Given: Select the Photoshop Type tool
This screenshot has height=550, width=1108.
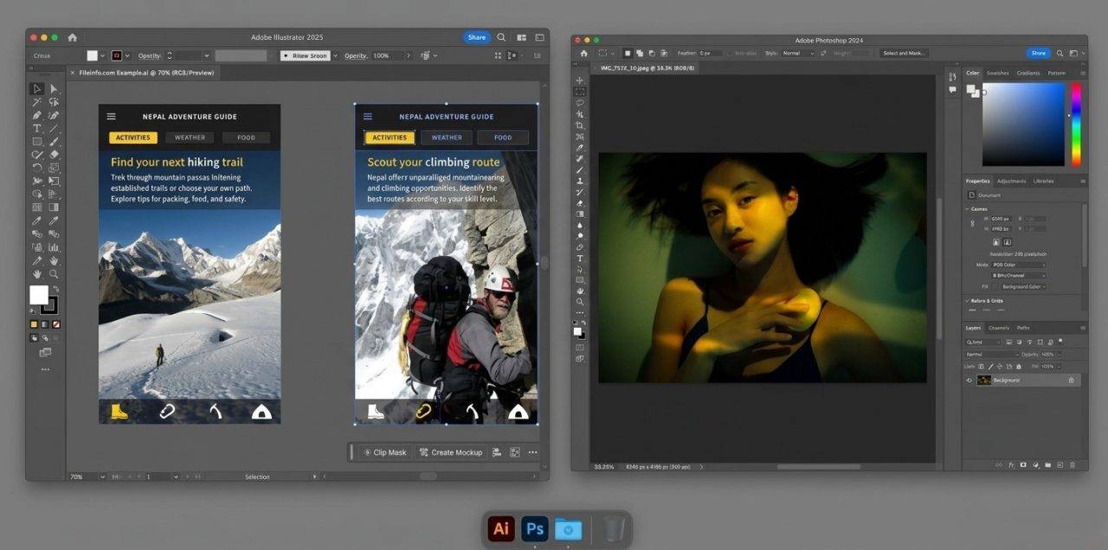Looking at the screenshot, I should 580,259.
